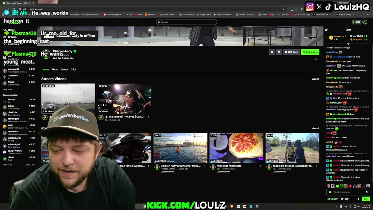Open the 01:01:55:57 stream video thumbnail
The width and height of the screenshot is (373, 210).
tap(68, 99)
